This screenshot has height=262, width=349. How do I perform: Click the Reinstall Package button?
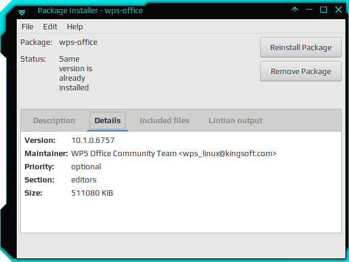coord(301,47)
